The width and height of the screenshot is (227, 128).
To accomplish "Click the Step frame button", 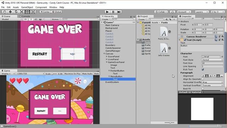I will coord(119,12).
